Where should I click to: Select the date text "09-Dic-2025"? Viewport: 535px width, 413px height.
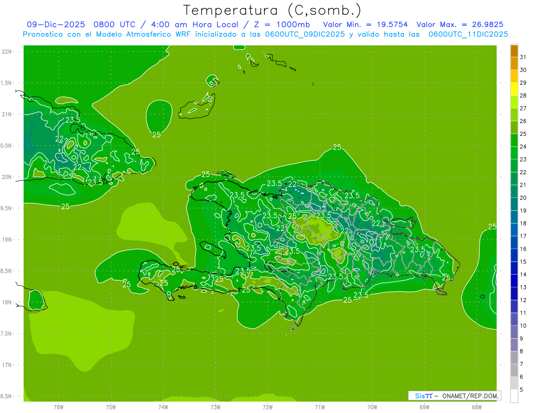click(56, 25)
